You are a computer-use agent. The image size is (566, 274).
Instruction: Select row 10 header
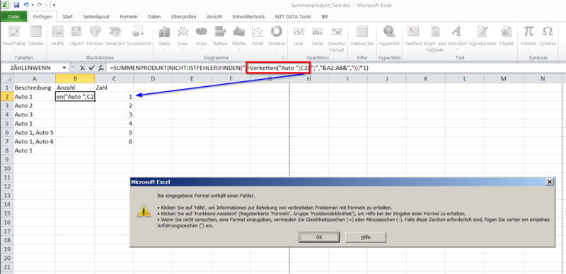pyautogui.click(x=6, y=168)
